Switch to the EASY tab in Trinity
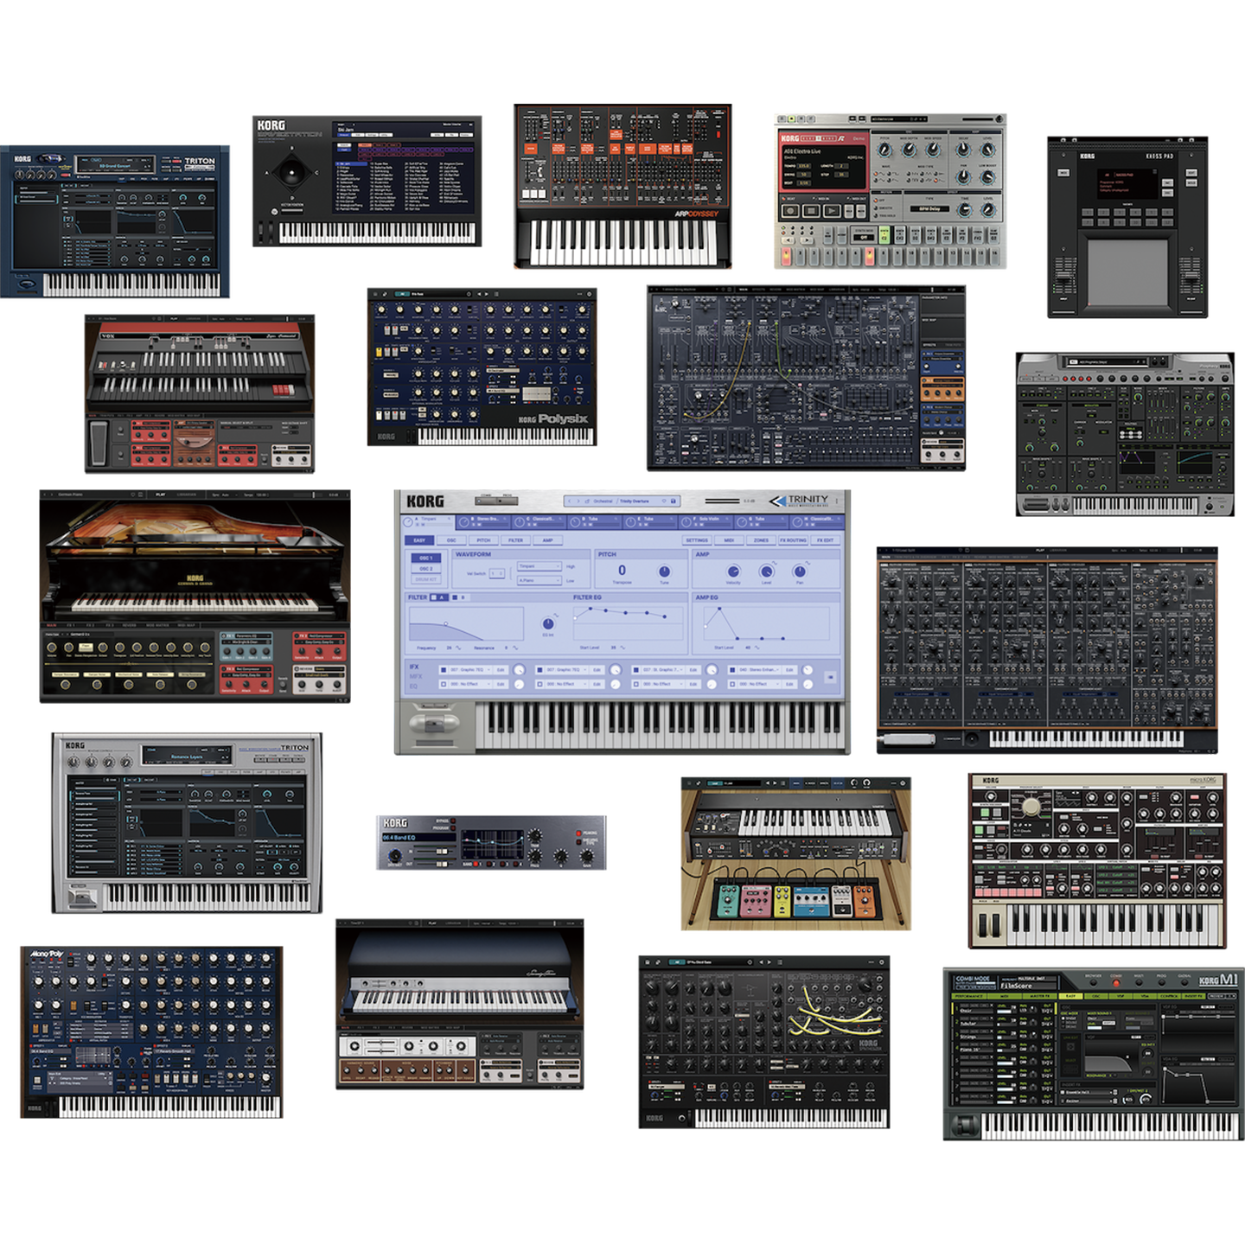This screenshot has height=1245, width=1245. click(419, 540)
